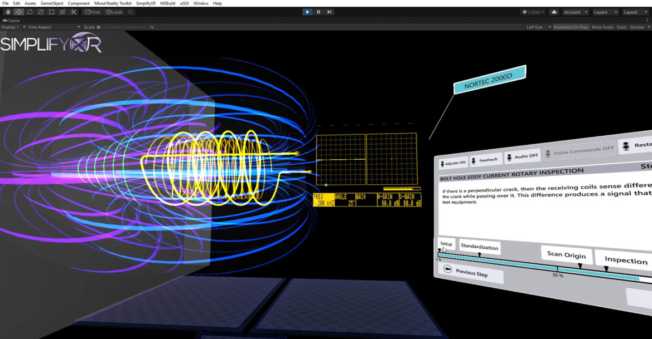
Task: Click the microphone icon beside Feedback
Action: (x=474, y=161)
